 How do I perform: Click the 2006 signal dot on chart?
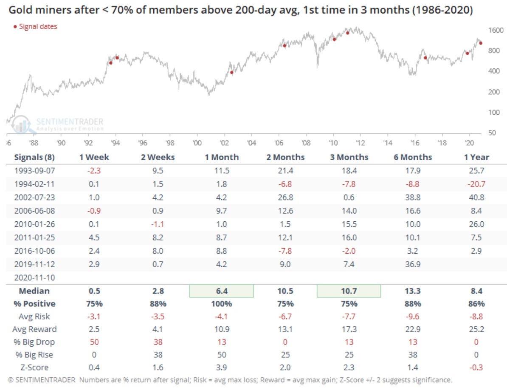coord(284,46)
